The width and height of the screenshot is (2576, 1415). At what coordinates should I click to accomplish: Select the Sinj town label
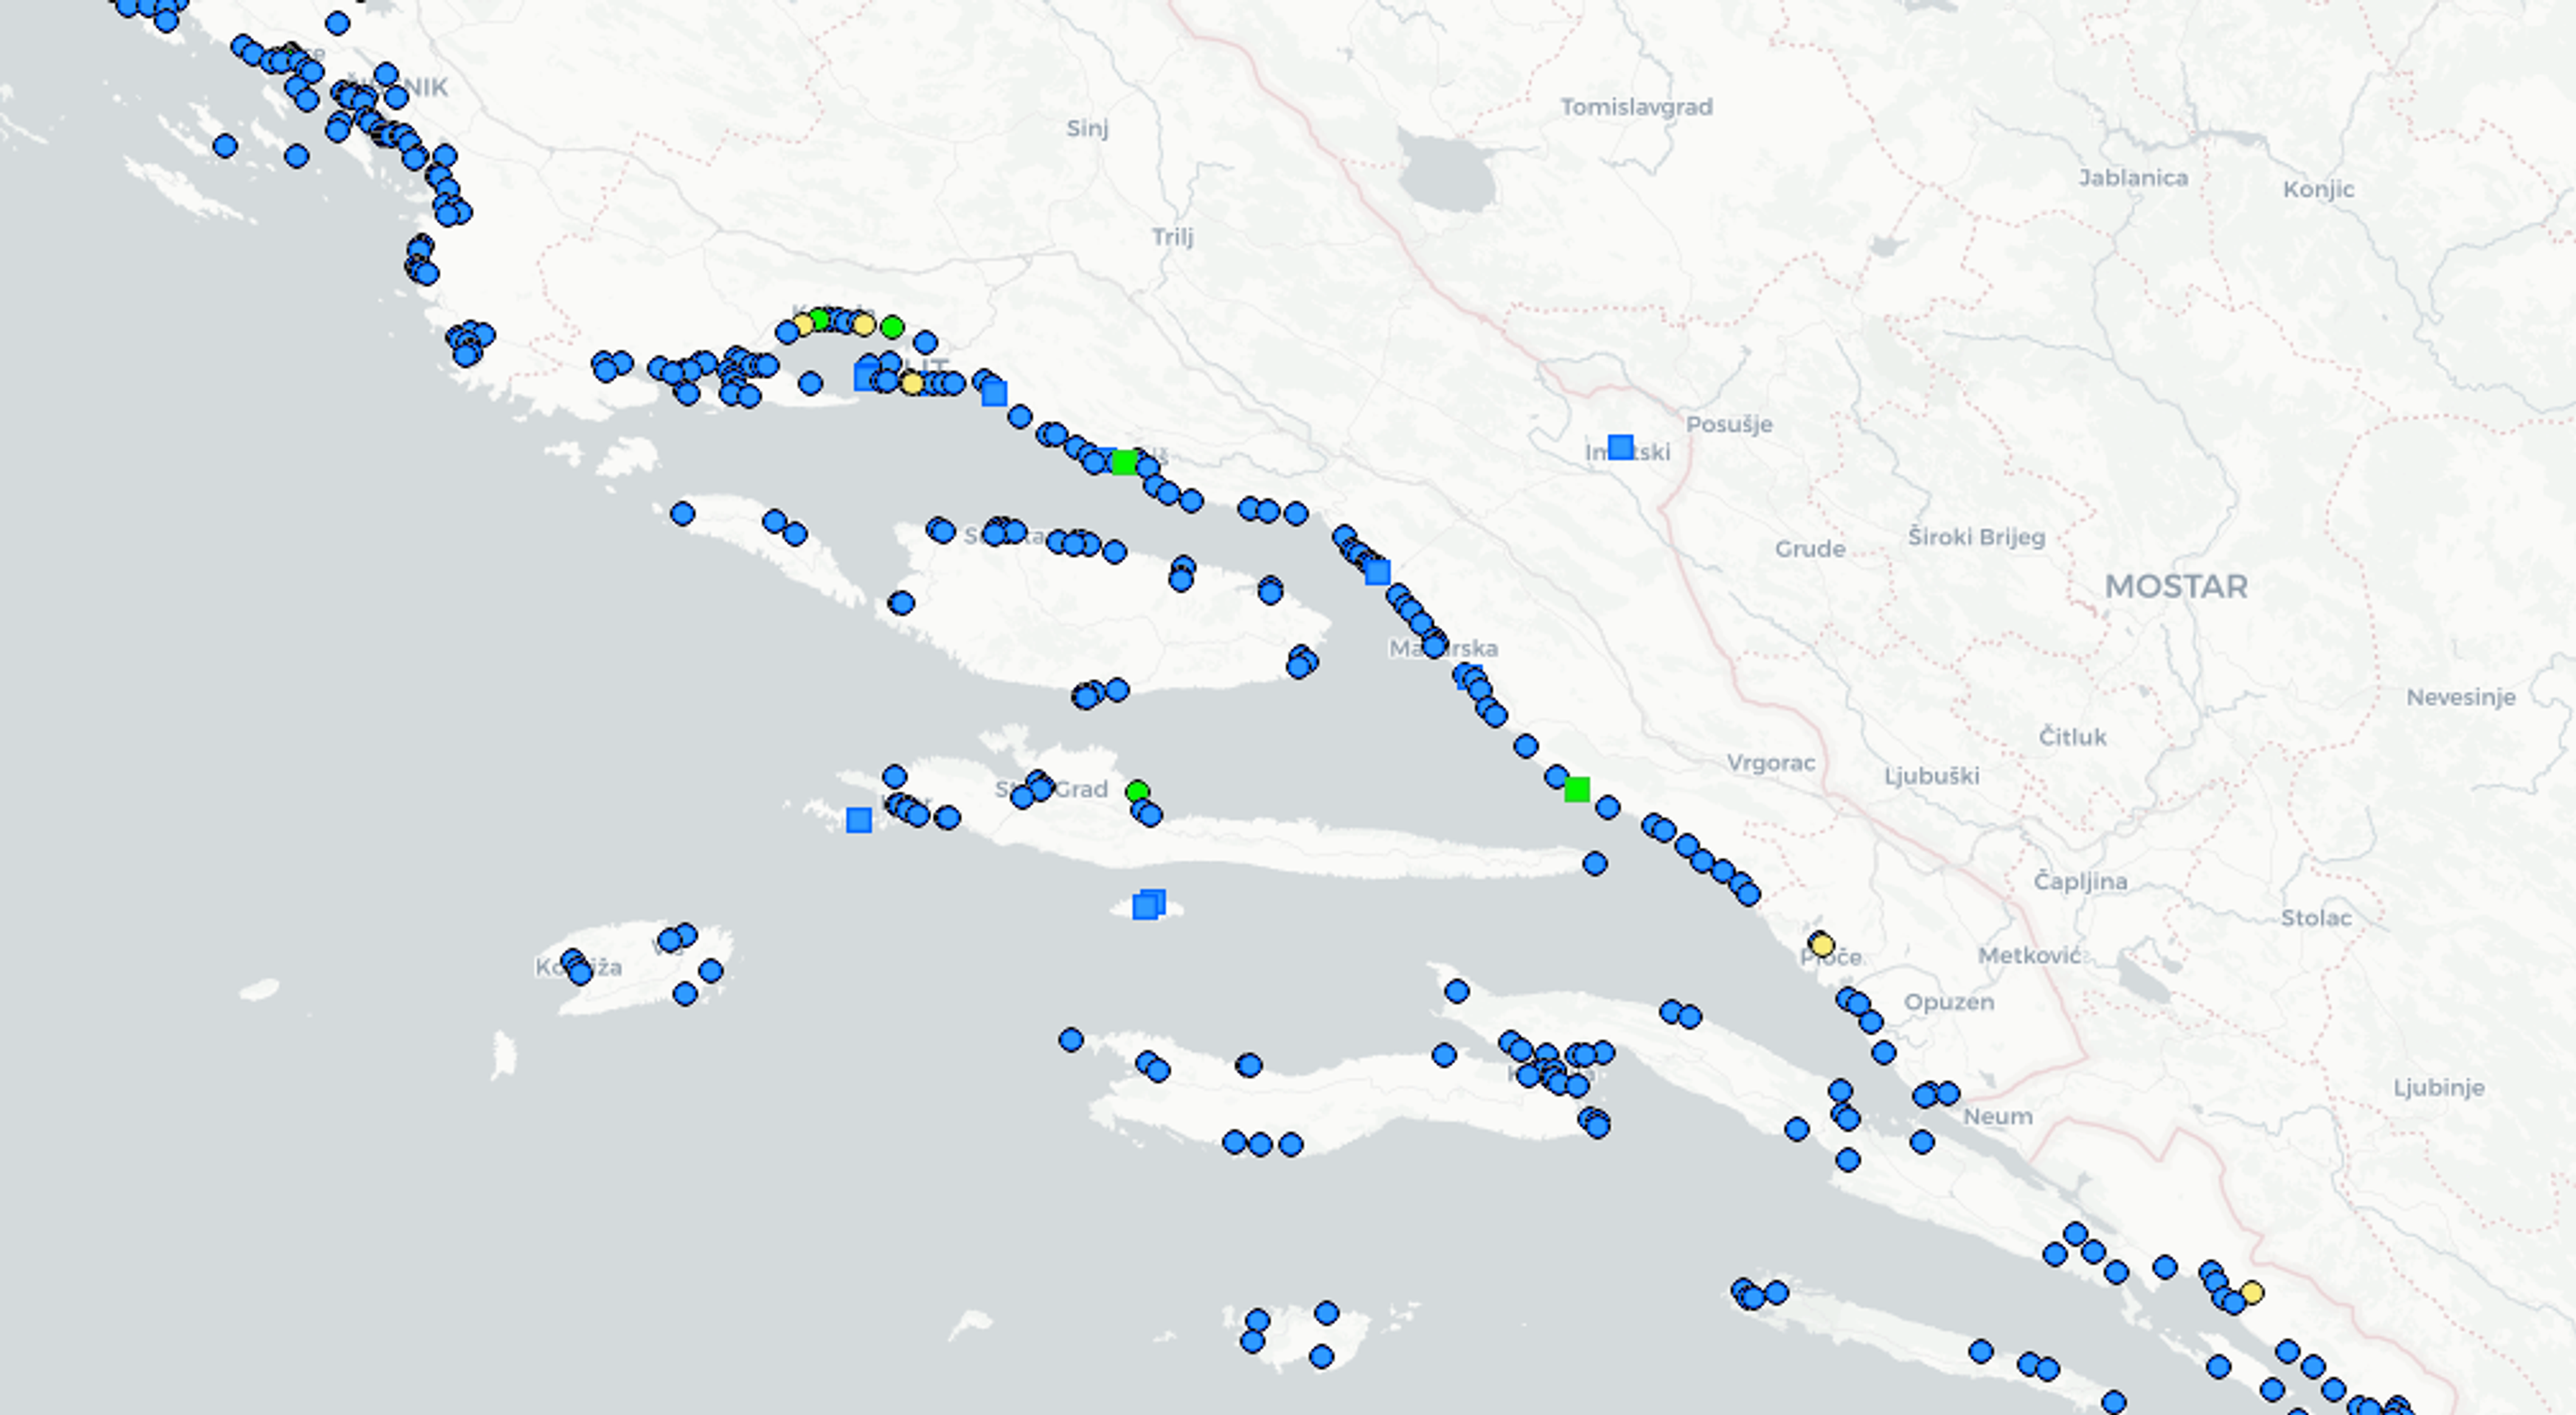click(x=1087, y=129)
